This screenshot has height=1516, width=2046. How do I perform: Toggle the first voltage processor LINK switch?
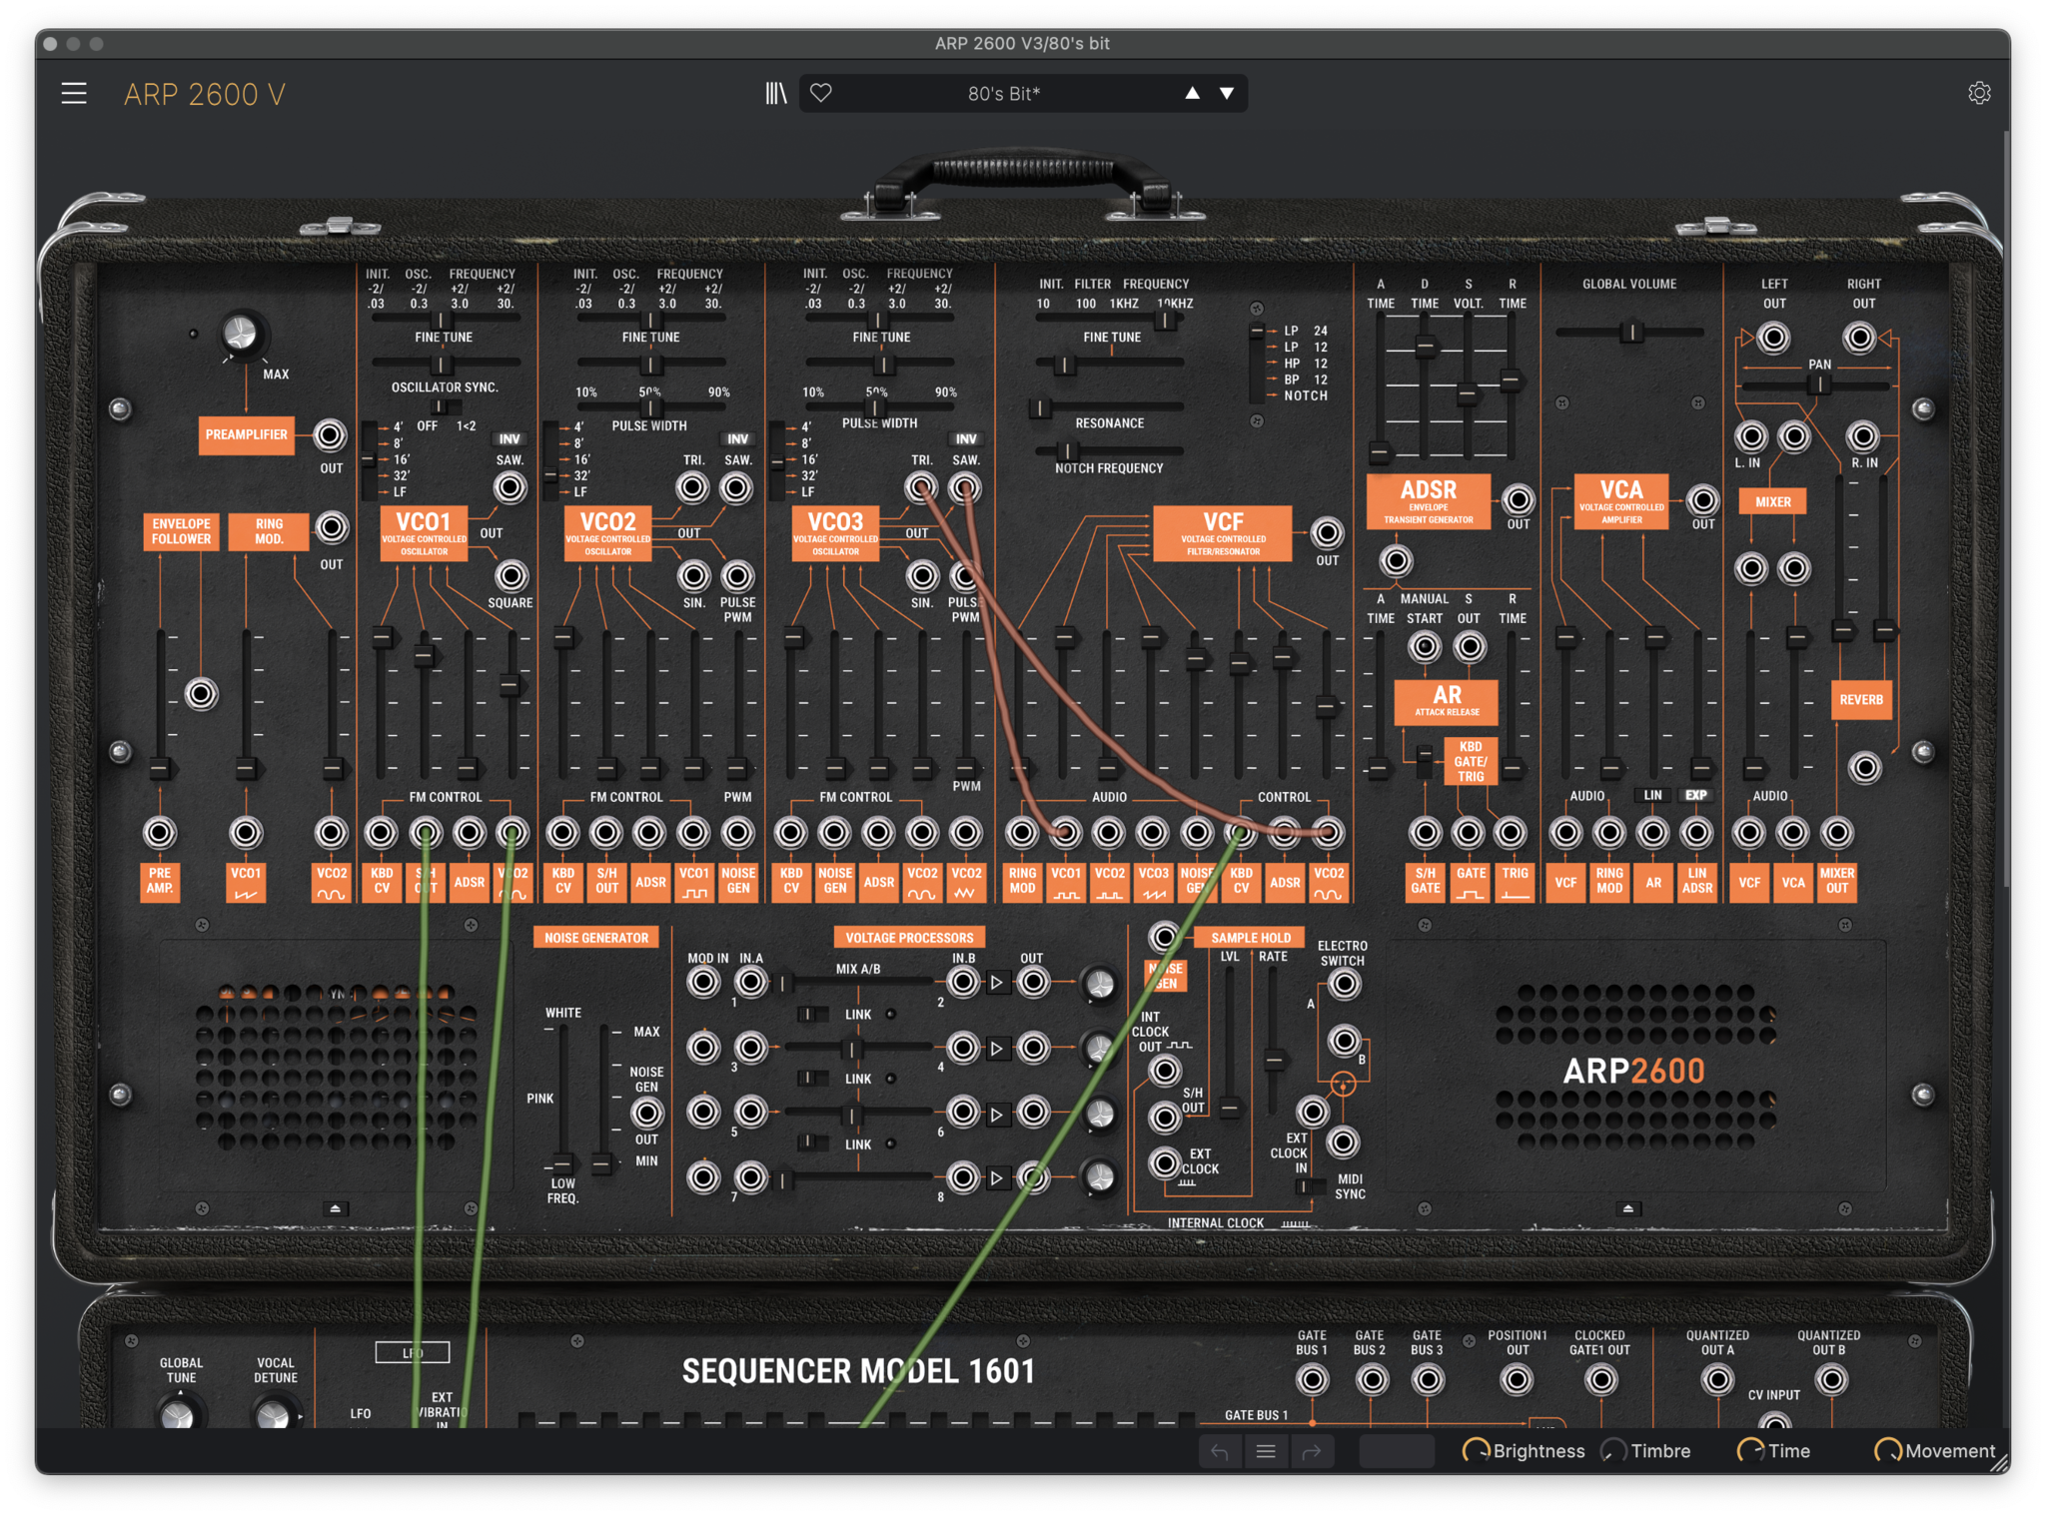[x=813, y=1015]
